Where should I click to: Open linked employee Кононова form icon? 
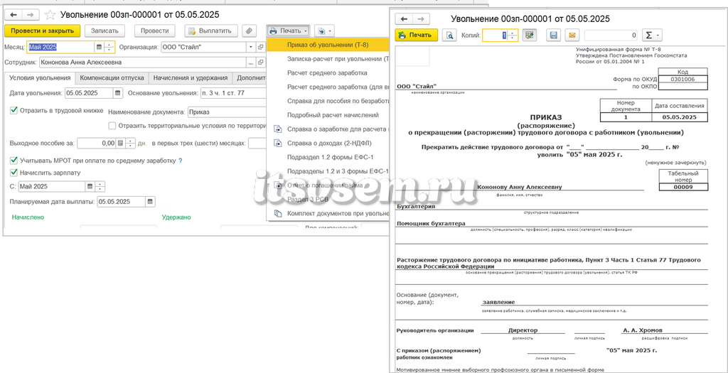(x=262, y=63)
